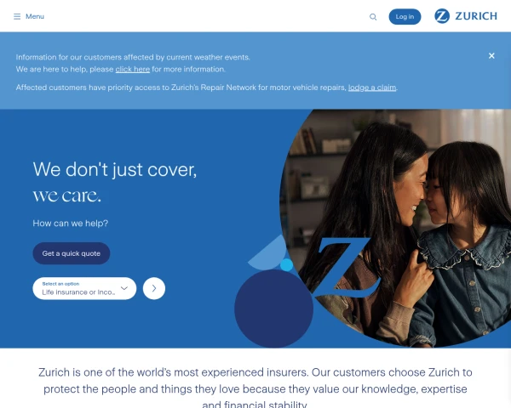511x408 pixels.
Task: Open the "lodge a claim" link
Action: [x=372, y=88]
